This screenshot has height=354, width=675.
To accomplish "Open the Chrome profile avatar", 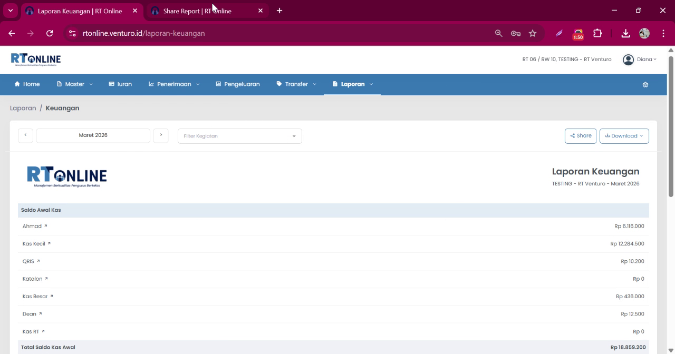I will point(644,33).
